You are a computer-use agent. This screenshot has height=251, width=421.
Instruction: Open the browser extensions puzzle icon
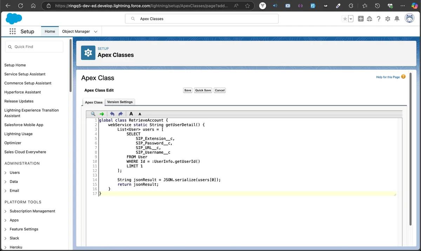[x=351, y=6]
